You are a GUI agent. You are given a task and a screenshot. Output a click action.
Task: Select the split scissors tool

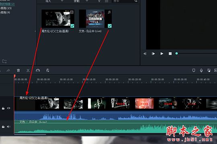[28, 70]
